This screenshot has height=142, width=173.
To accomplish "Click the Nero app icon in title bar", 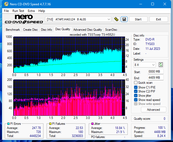I will [x=6, y=4].
